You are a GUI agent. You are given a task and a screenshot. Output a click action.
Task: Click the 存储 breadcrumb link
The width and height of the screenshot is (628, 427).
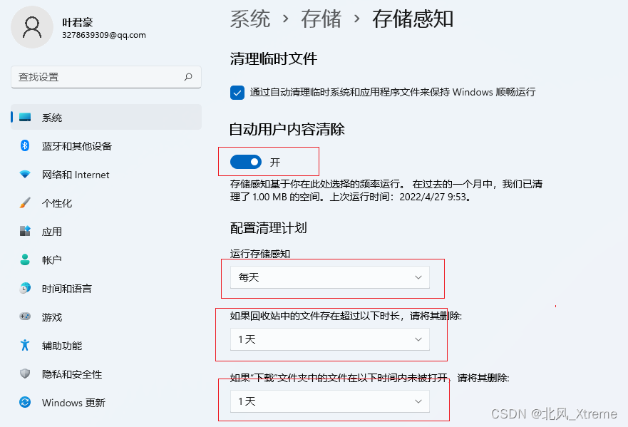321,19
